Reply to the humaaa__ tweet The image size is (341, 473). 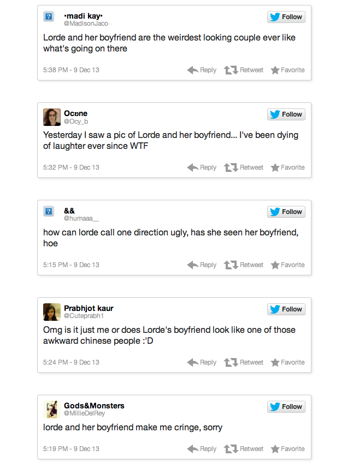(x=202, y=265)
